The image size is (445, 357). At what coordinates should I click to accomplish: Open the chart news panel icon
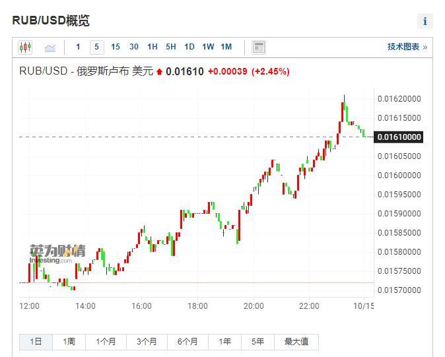[259, 47]
